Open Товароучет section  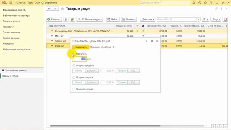tap(9, 27)
